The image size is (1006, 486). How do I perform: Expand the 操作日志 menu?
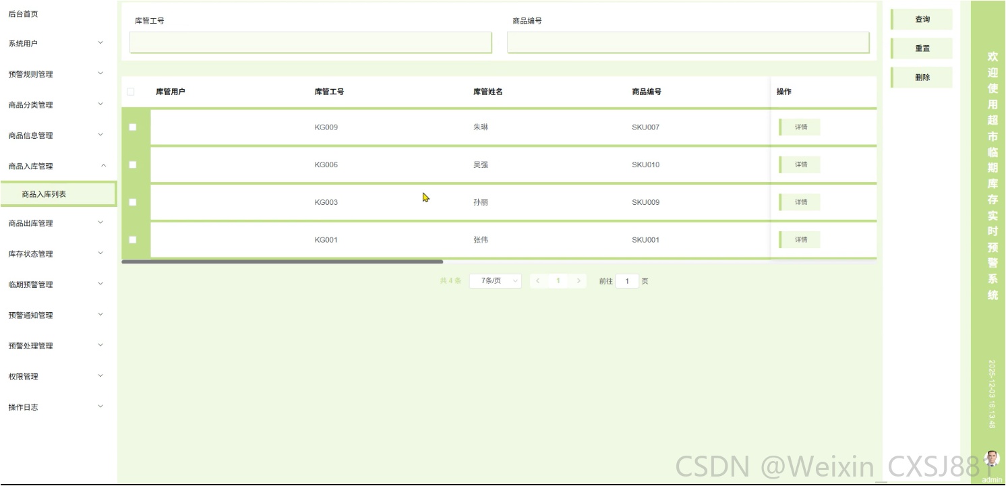point(58,407)
